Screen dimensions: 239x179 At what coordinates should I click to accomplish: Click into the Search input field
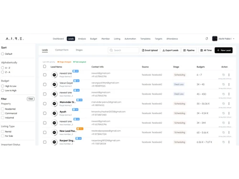(x=123, y=50)
